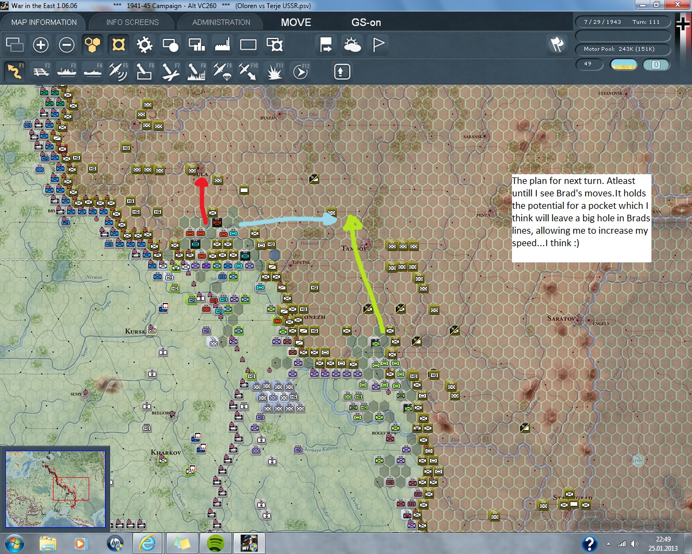Select the F3 naval transport mode

[x=66, y=71]
